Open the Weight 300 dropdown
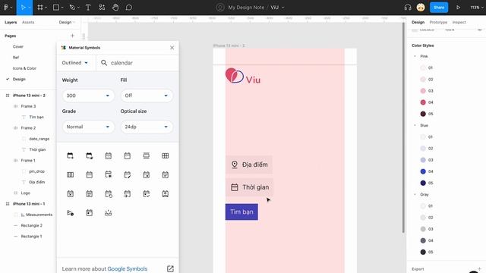This screenshot has width=486, height=273. click(x=88, y=96)
